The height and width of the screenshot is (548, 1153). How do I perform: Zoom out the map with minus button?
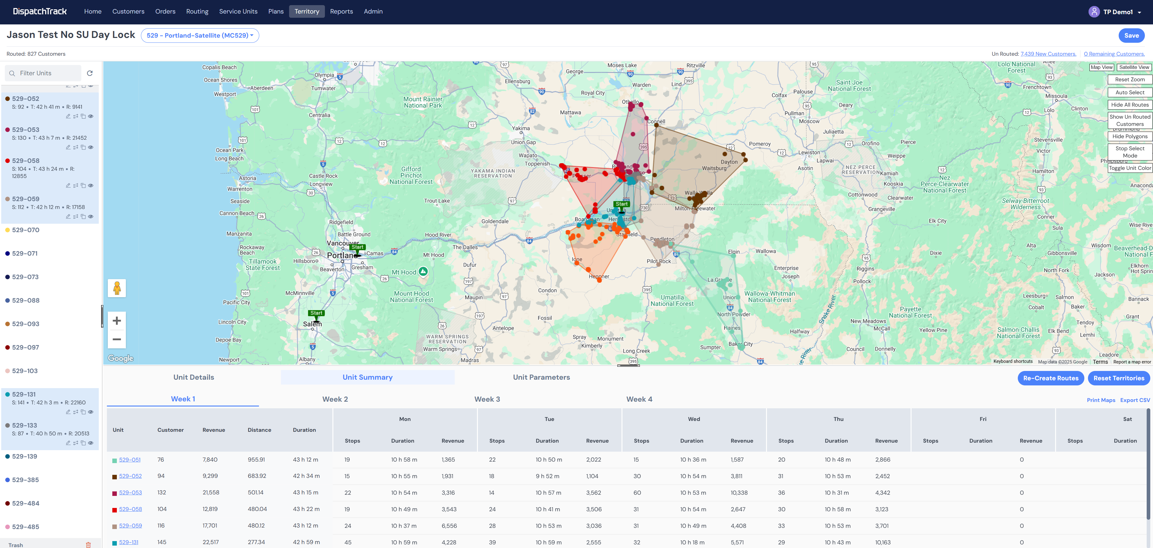tap(117, 339)
